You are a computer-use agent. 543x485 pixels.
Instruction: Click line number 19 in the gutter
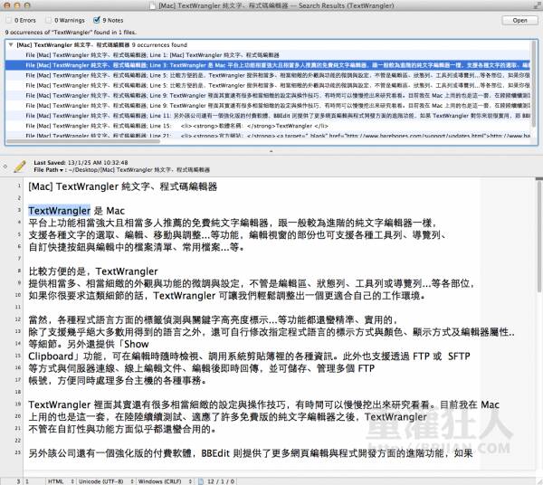(18, 404)
